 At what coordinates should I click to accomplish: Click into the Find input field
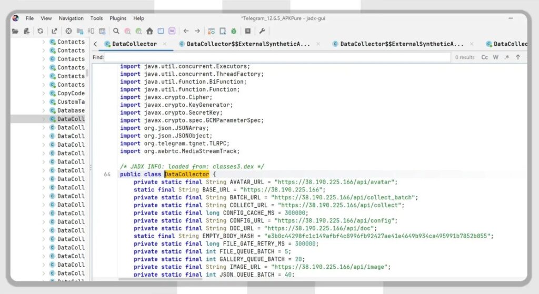coord(277,57)
